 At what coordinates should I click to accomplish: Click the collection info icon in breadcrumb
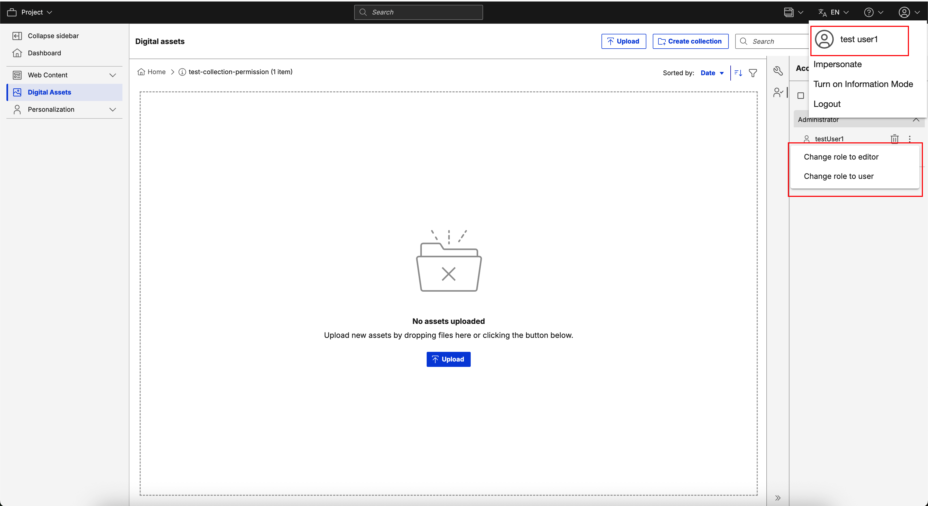click(182, 72)
